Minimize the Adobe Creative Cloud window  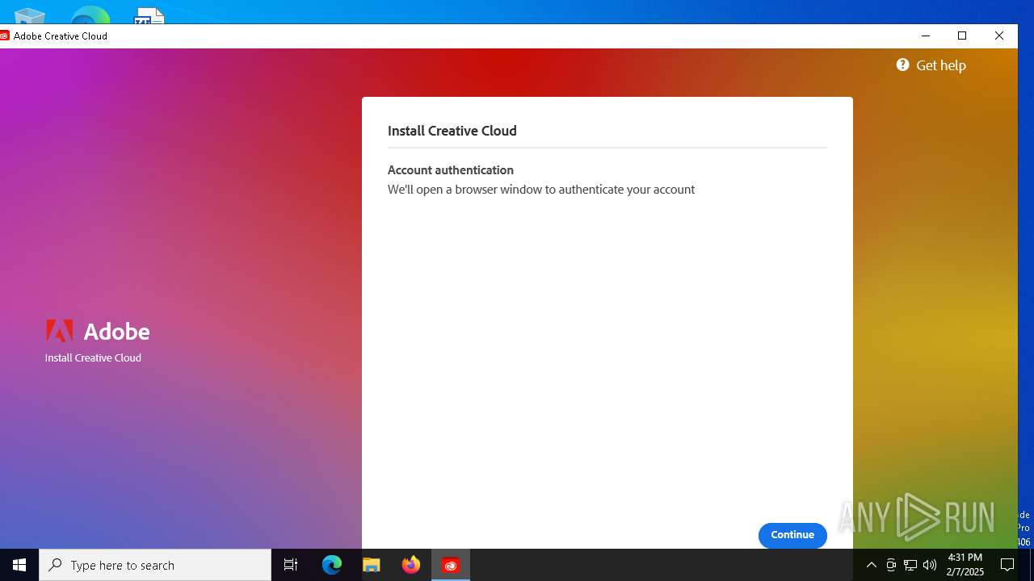pyautogui.click(x=926, y=36)
